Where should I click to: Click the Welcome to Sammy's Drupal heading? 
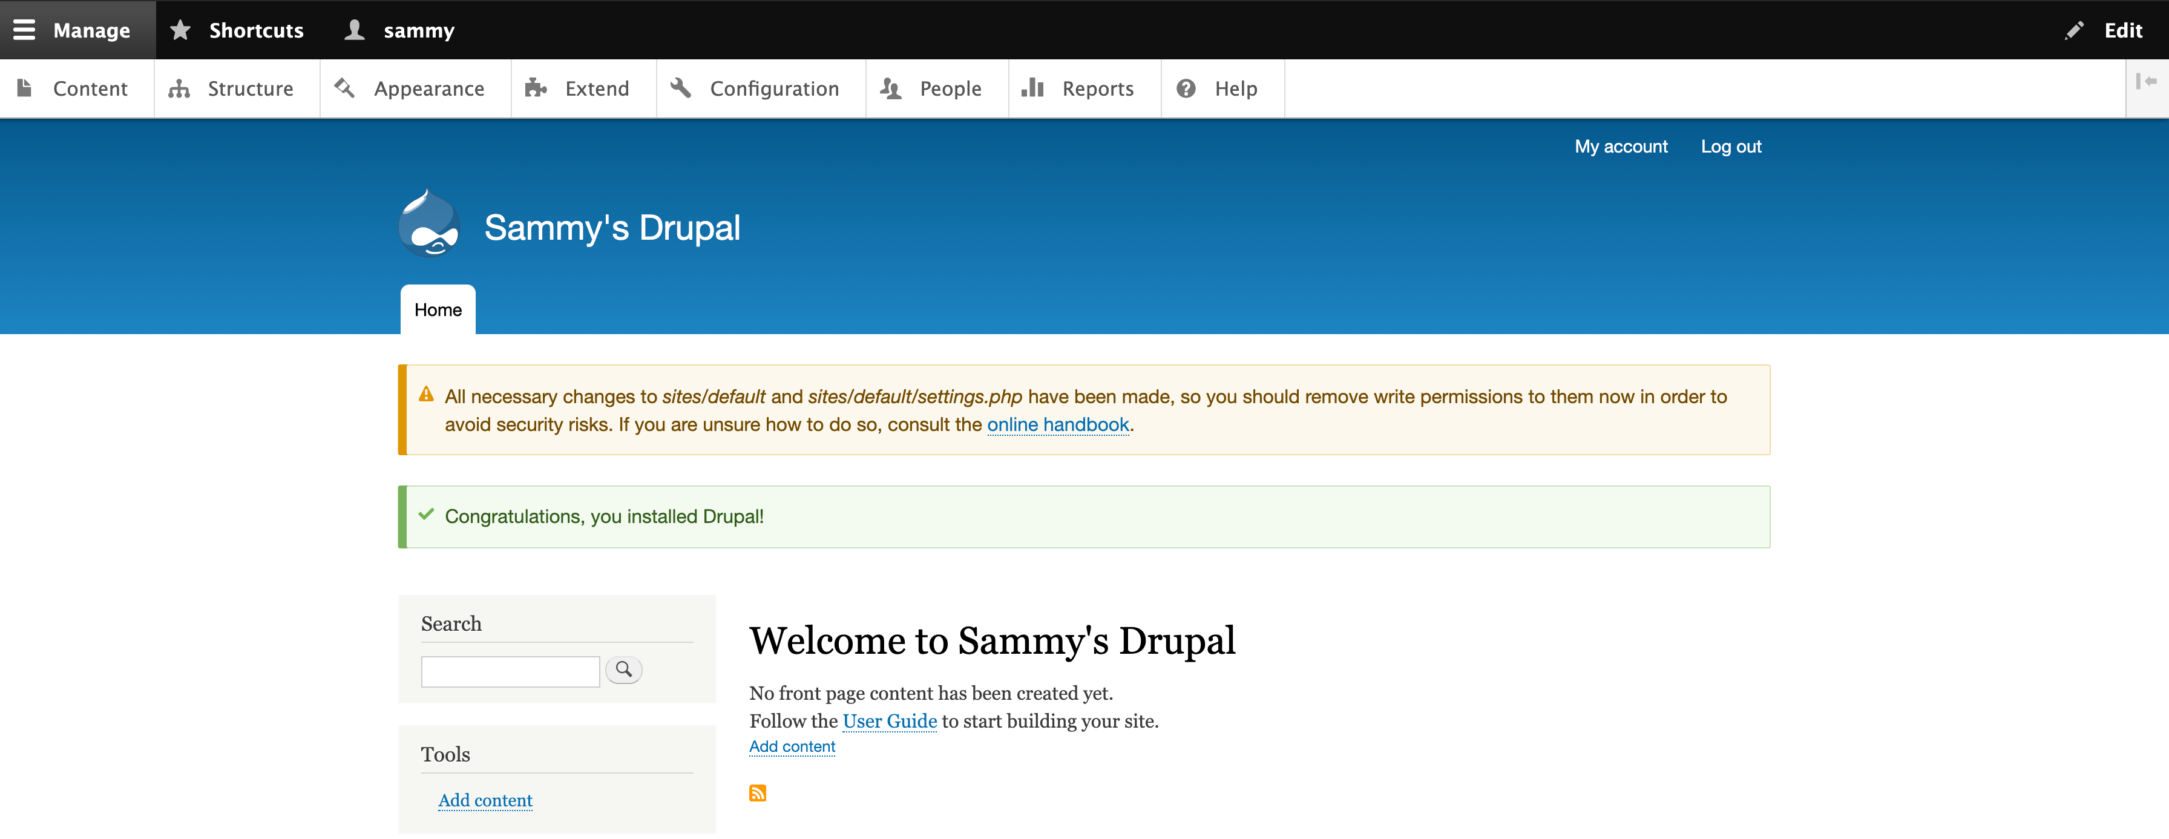tap(992, 641)
